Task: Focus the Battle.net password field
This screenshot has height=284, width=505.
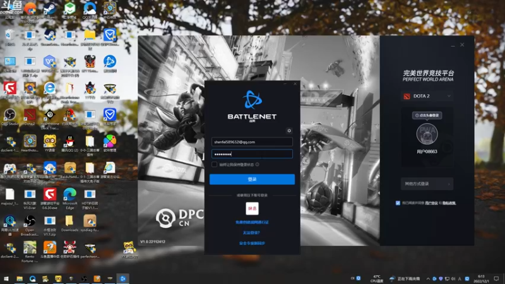Action: tap(252, 154)
